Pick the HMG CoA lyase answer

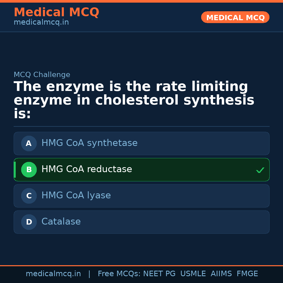point(76,195)
